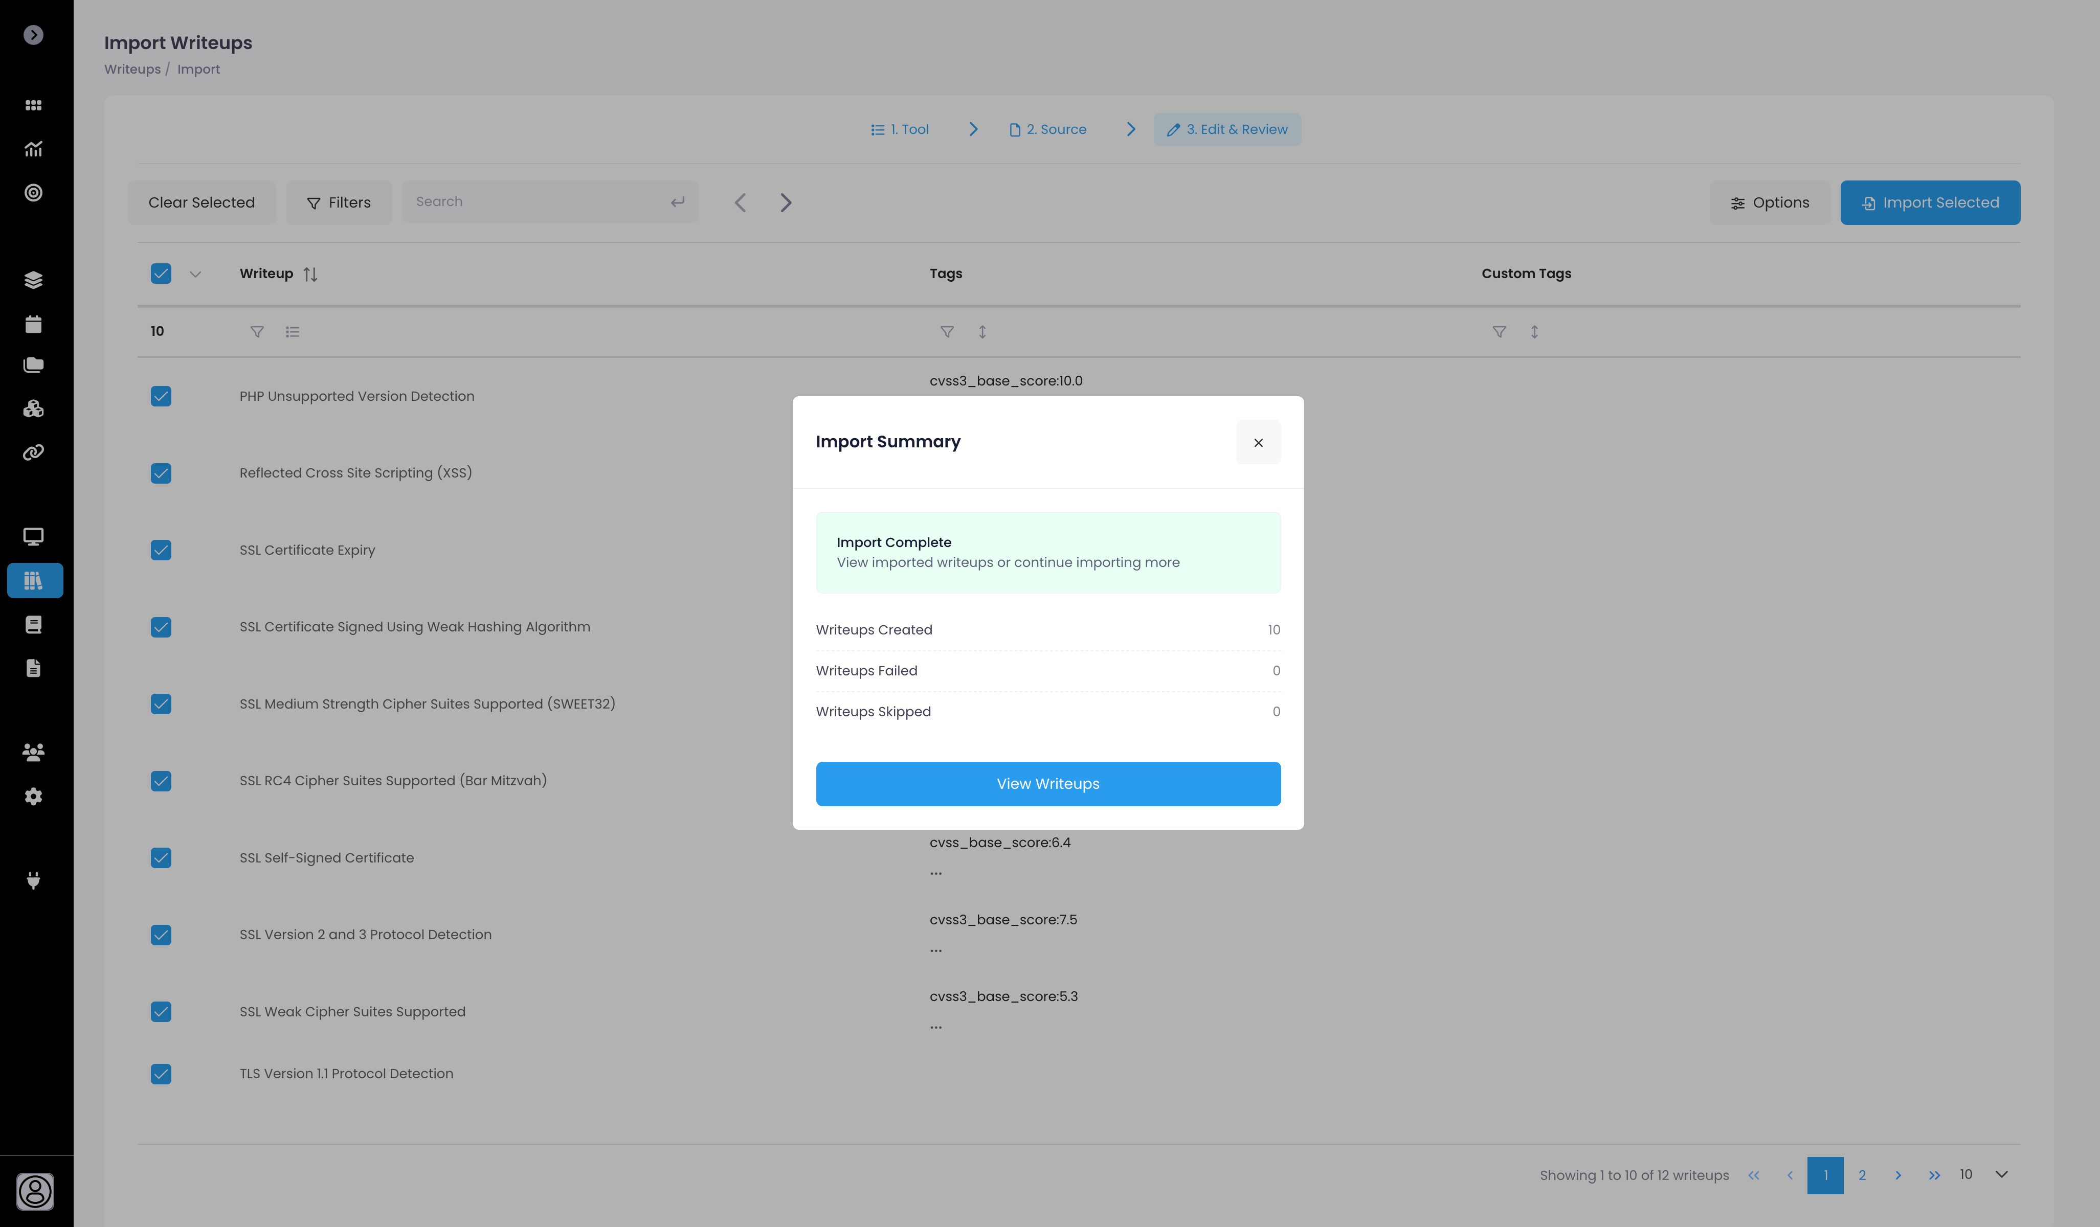Toggle the select-all checkbox in header
The width and height of the screenshot is (2100, 1227).
point(161,274)
